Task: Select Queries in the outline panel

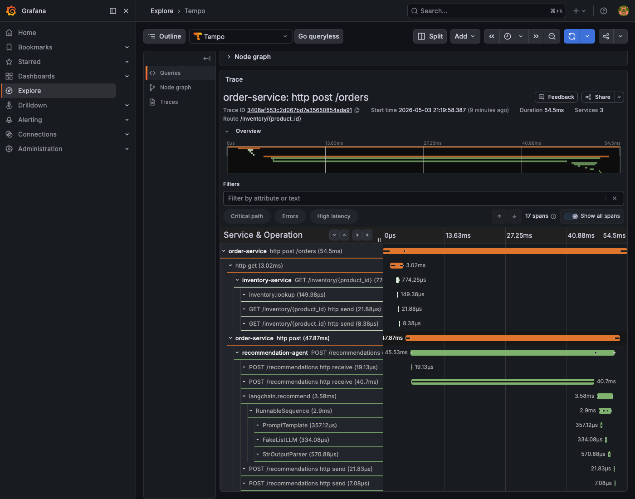Action: pyautogui.click(x=181, y=73)
